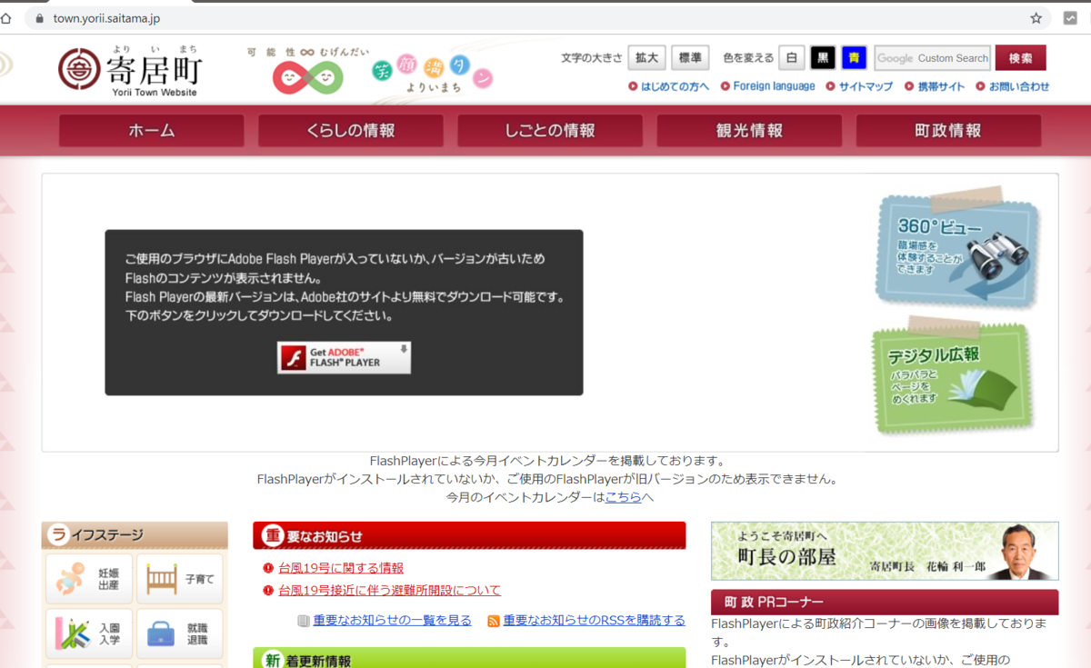The height and width of the screenshot is (668, 1091).
Task: Click the RSS feed orange icon
Action: (494, 621)
